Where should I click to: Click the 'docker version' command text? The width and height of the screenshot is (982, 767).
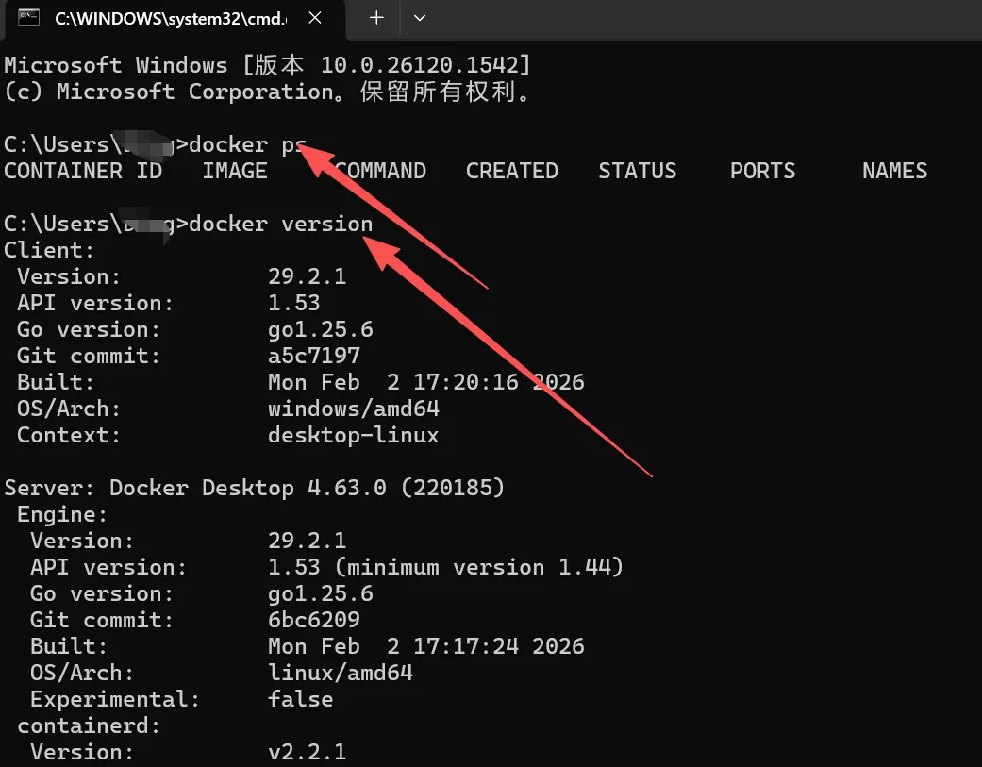point(280,225)
